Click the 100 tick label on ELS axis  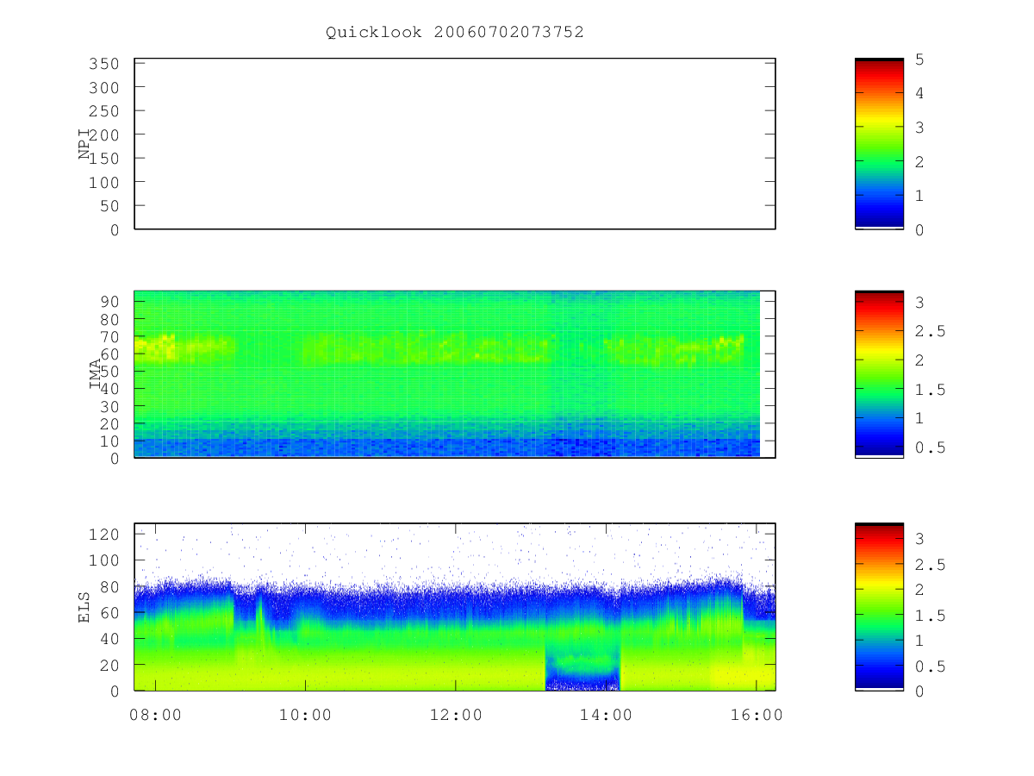tap(104, 560)
